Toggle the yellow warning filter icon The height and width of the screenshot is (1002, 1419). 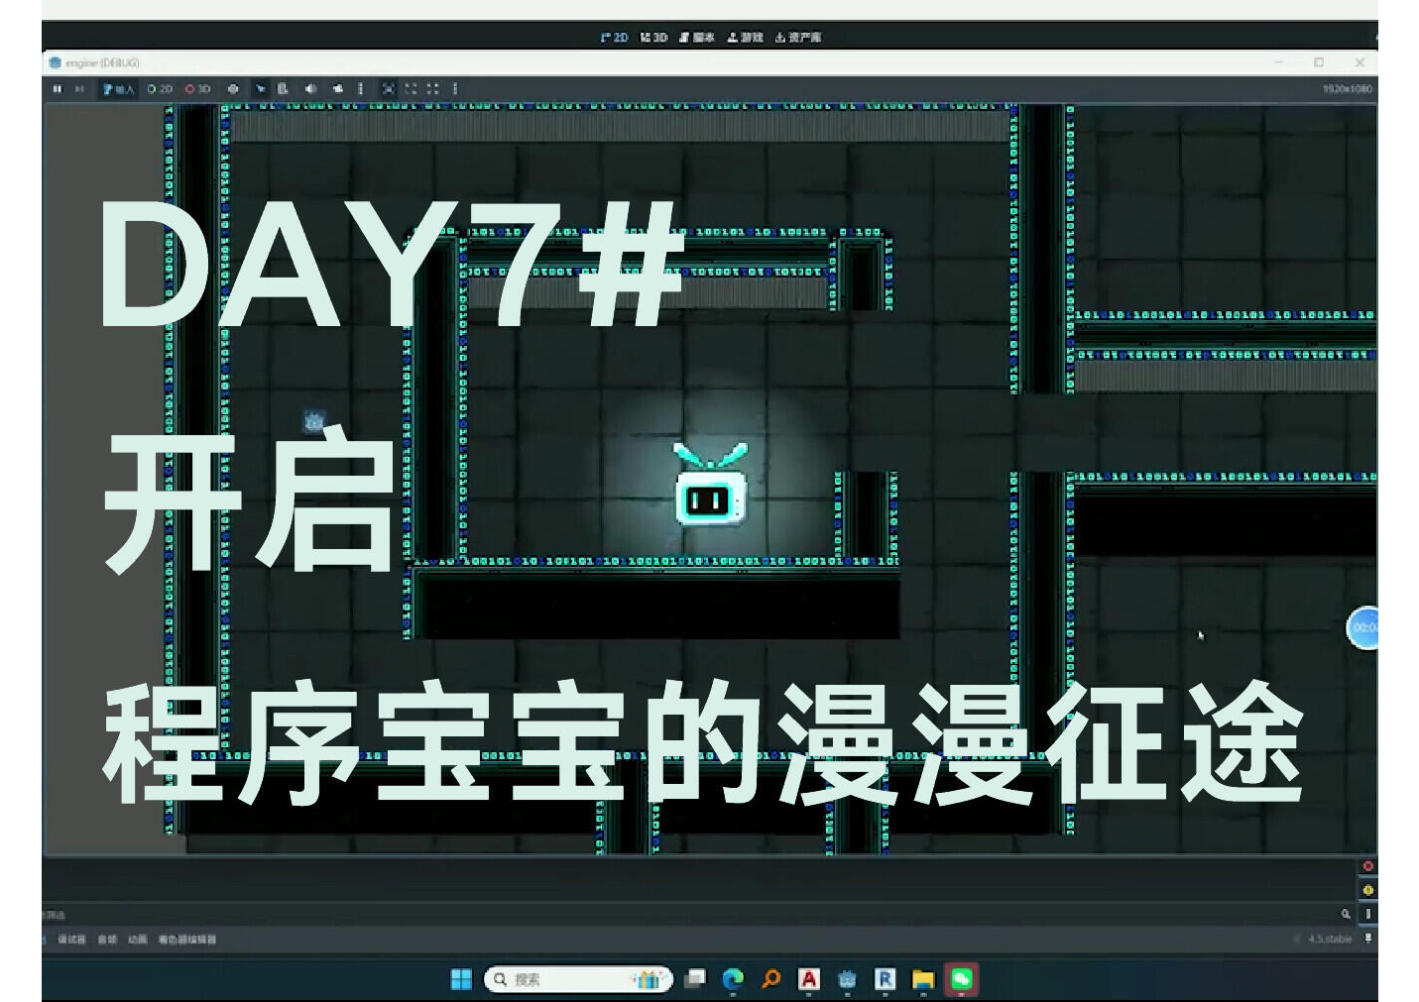pyautogui.click(x=1367, y=890)
